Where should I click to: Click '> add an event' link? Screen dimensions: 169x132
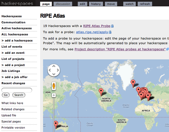pos(13,53)
